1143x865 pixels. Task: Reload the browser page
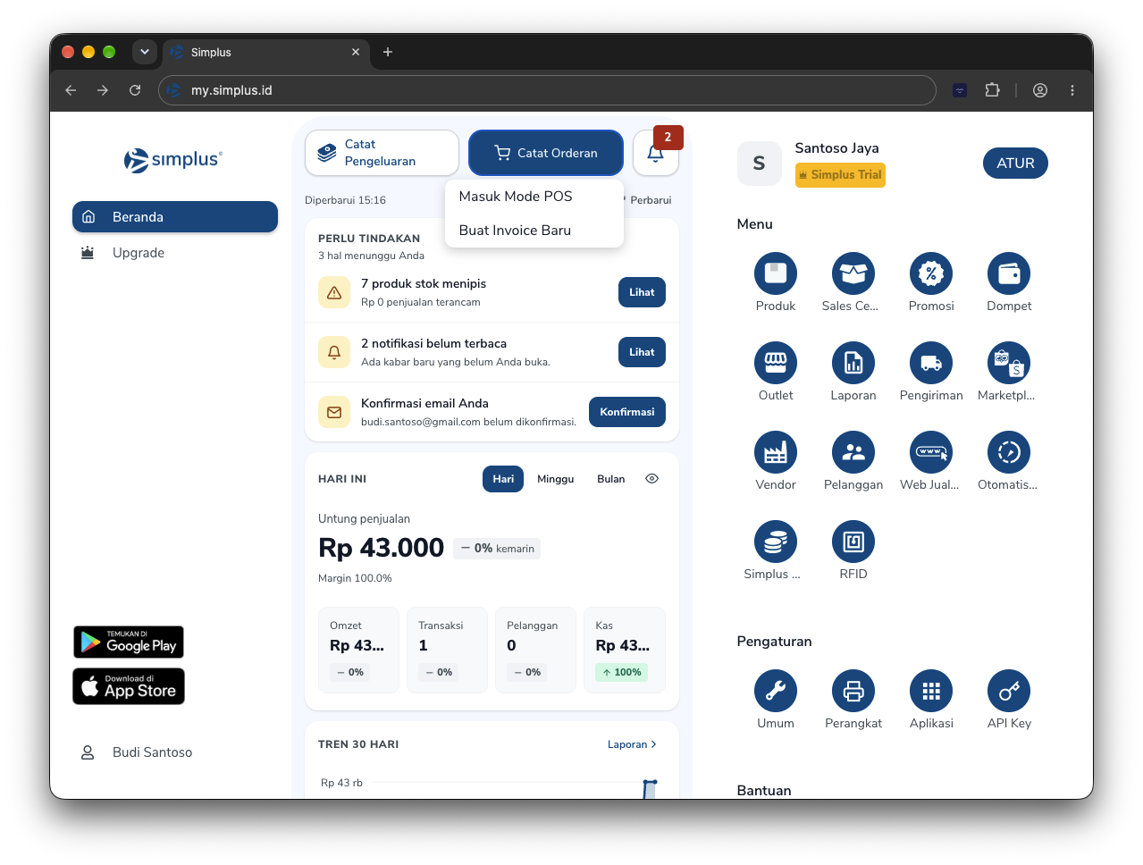click(x=135, y=90)
